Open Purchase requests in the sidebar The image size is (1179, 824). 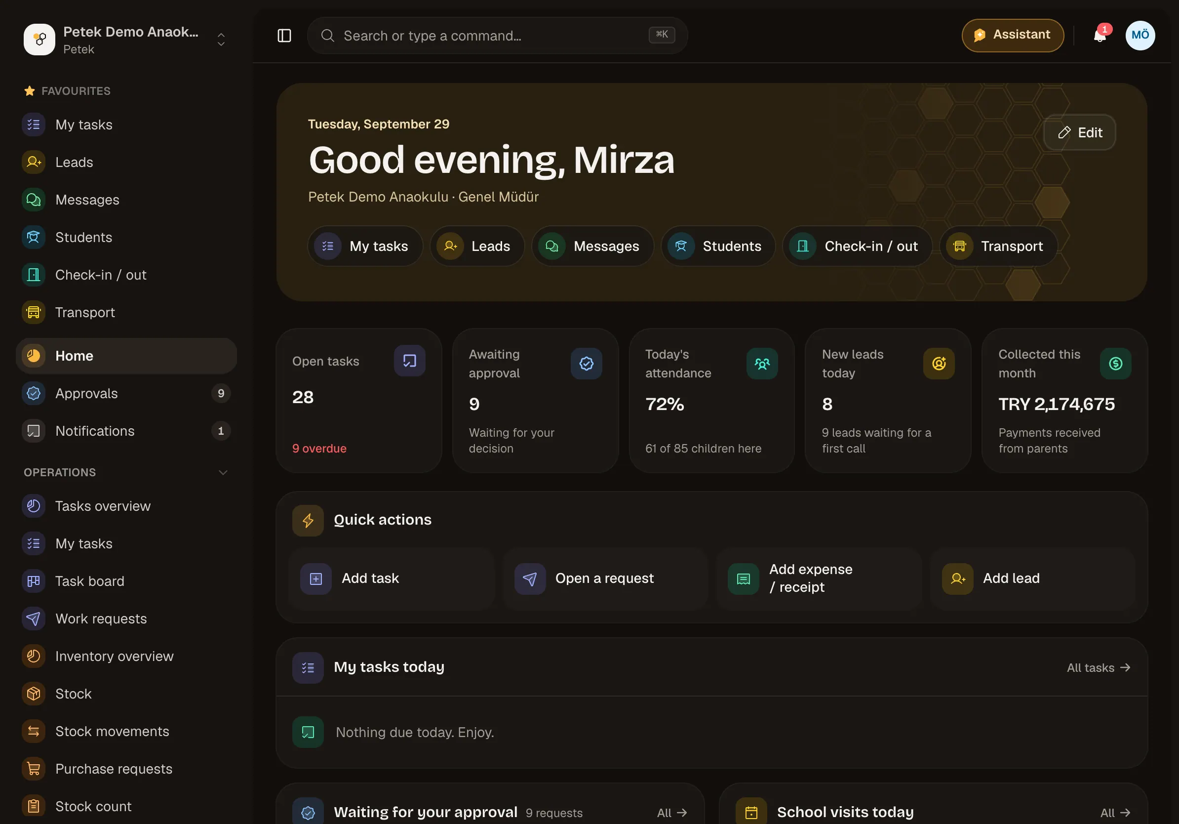pyautogui.click(x=126, y=769)
